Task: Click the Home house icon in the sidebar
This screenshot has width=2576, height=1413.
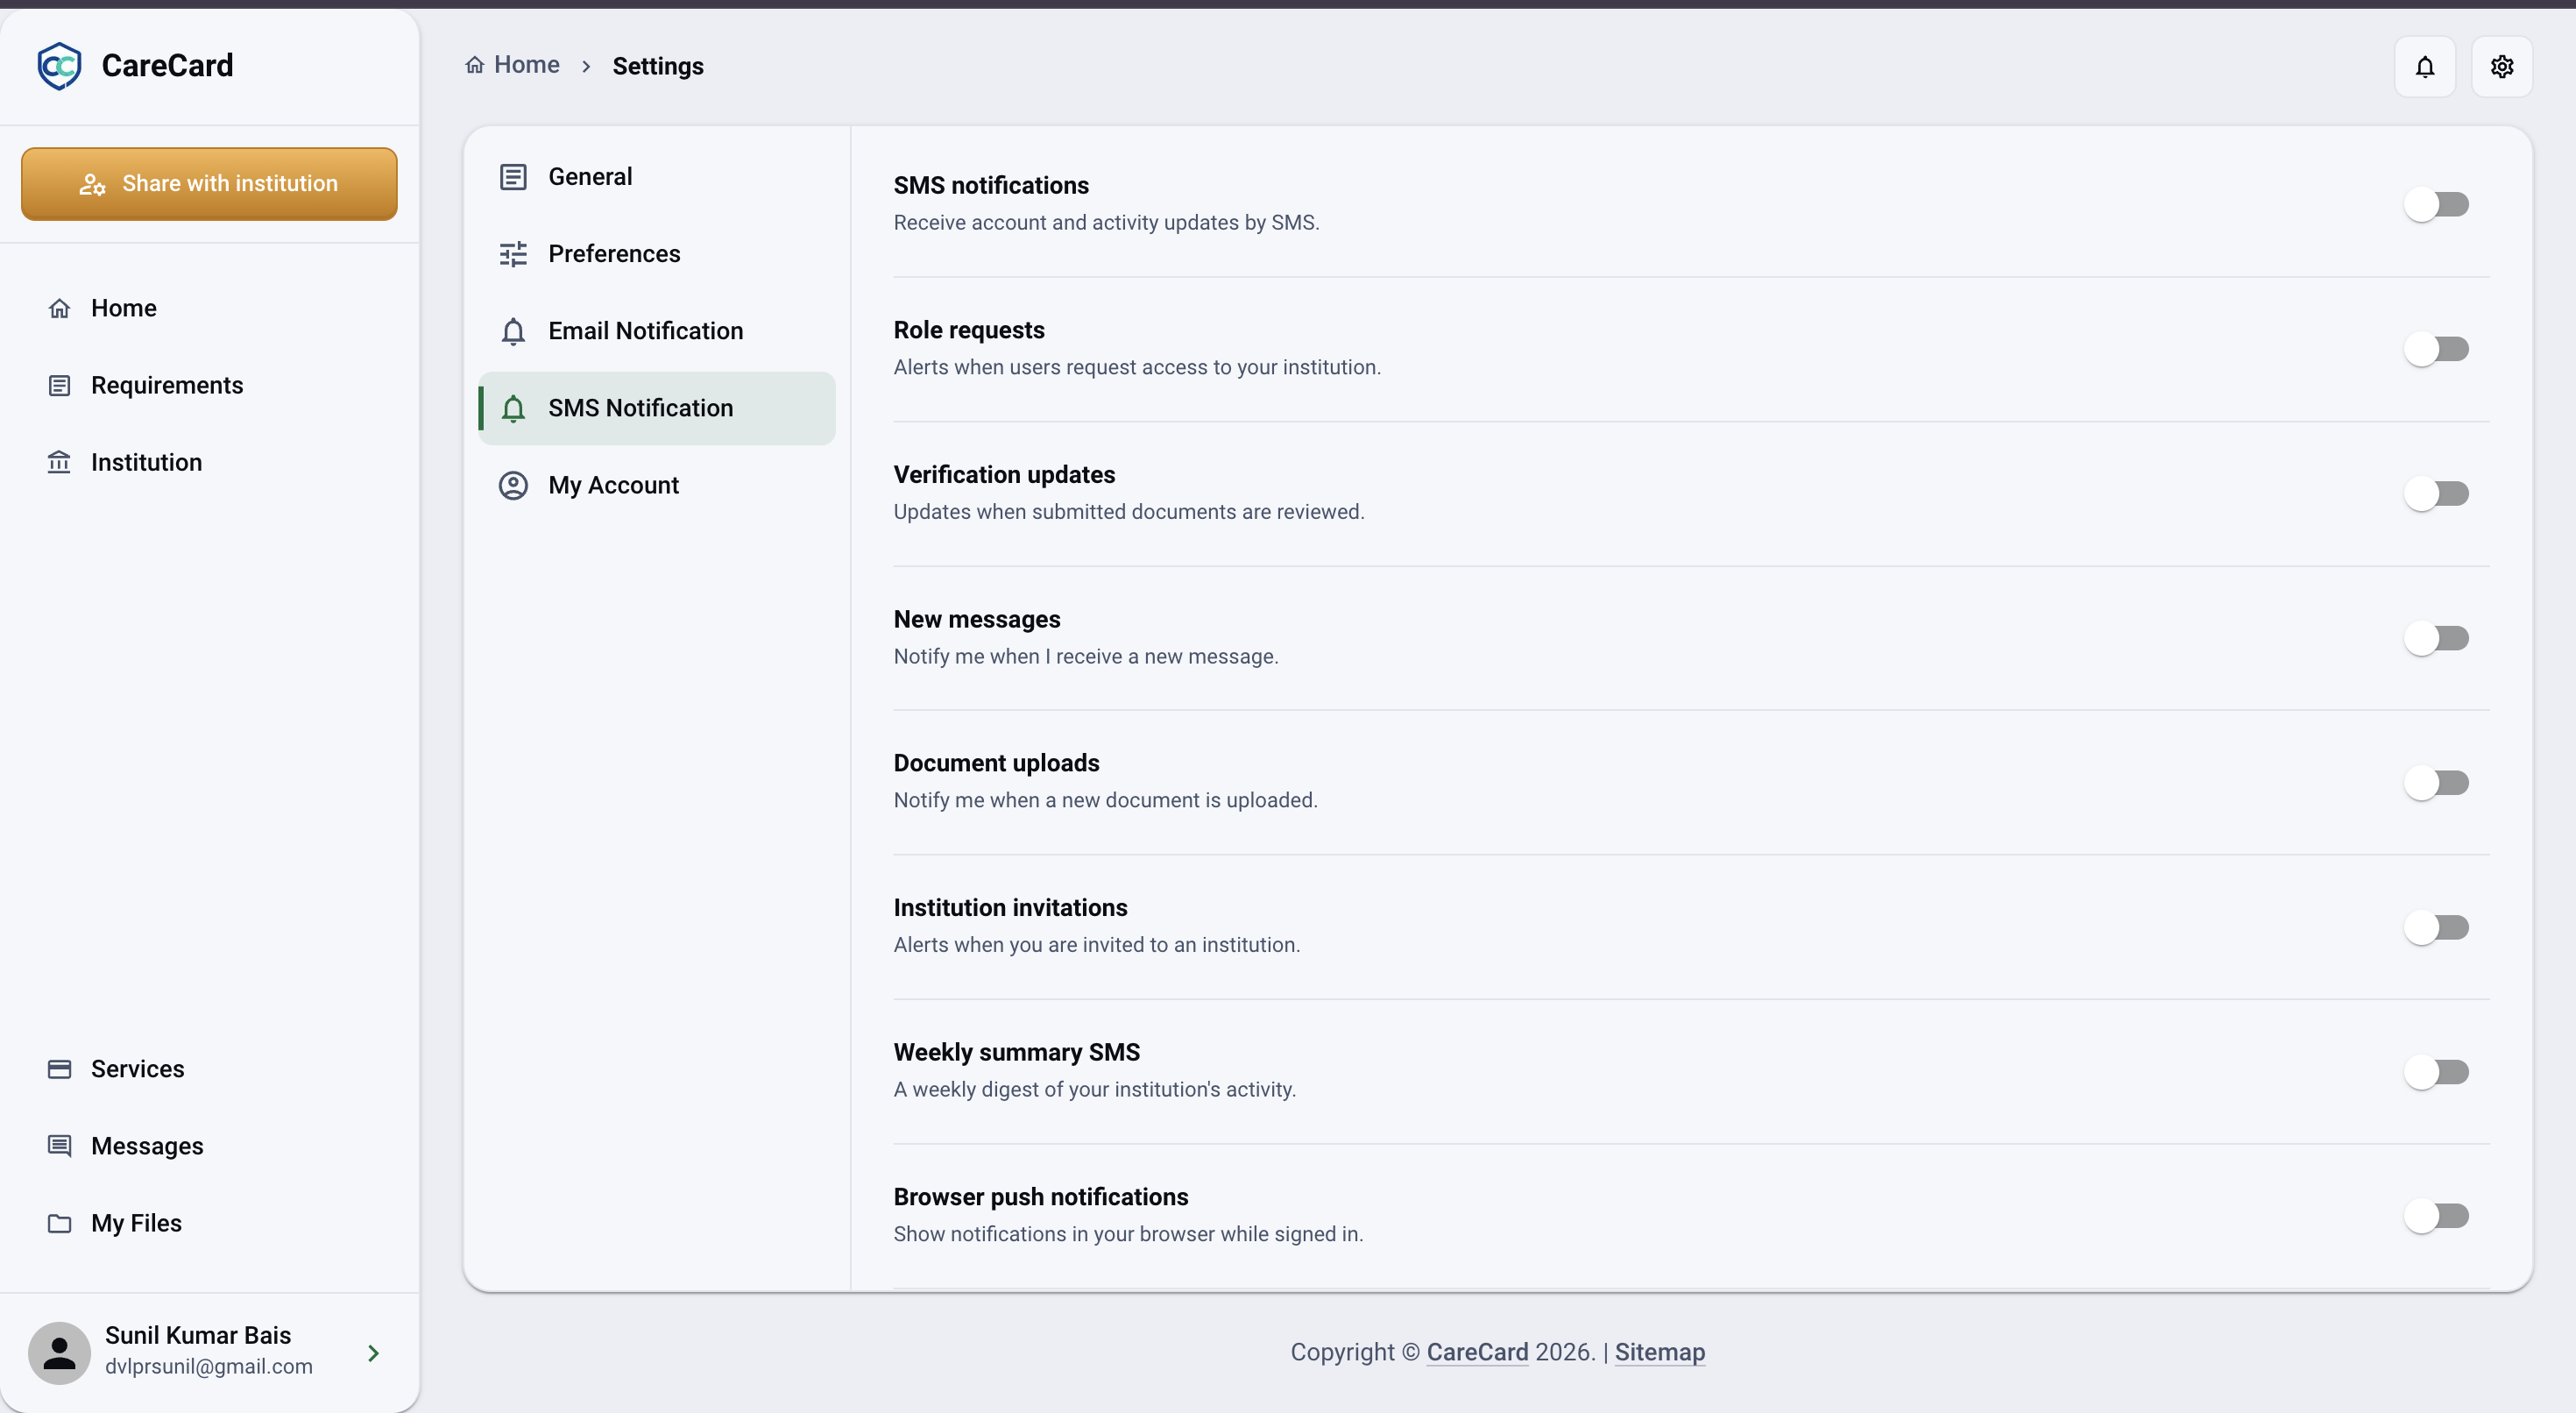Action: tap(59, 309)
